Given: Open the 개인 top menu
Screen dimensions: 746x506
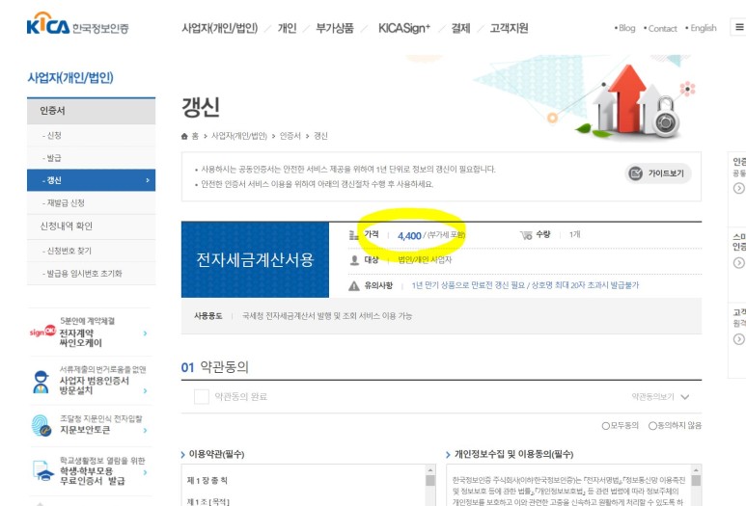Looking at the screenshot, I should pyautogui.click(x=287, y=28).
